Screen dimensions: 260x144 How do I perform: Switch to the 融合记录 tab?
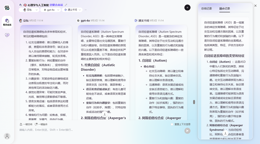(225, 9)
